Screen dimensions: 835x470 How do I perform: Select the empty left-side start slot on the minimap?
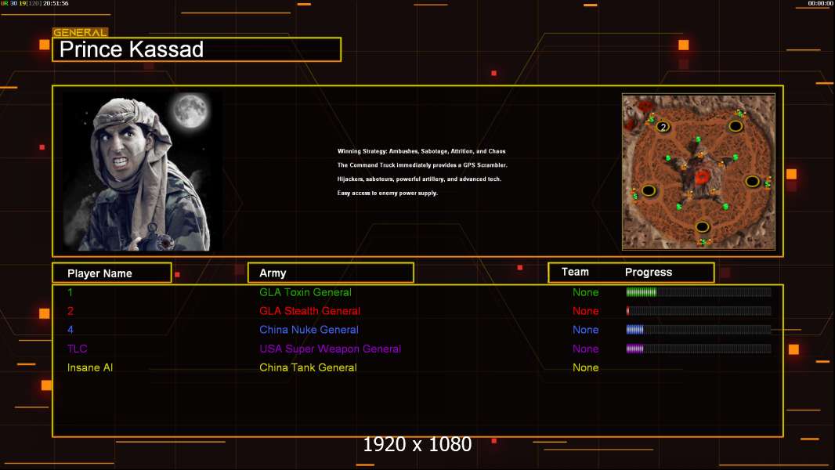(x=649, y=190)
